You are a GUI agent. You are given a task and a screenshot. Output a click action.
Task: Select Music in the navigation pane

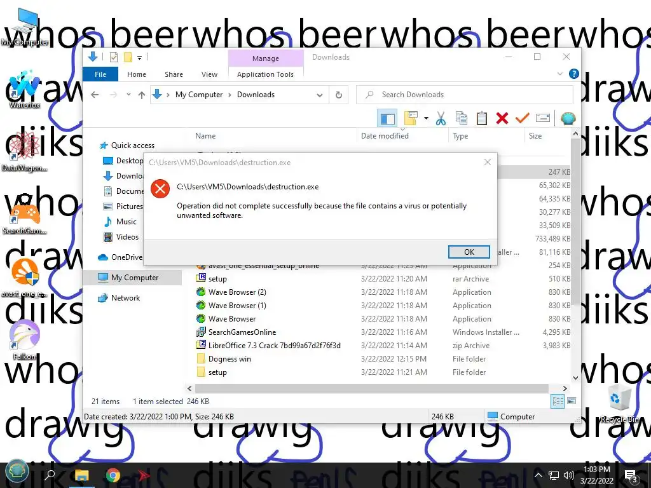(120, 222)
